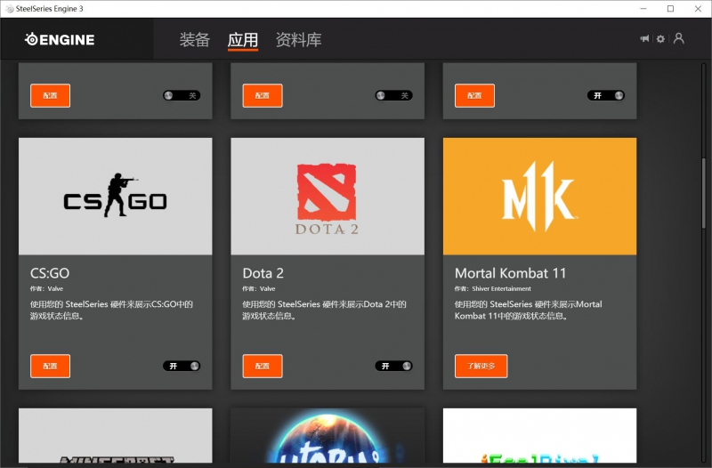Click the CS:GO title text
712x468 pixels.
(x=50, y=273)
